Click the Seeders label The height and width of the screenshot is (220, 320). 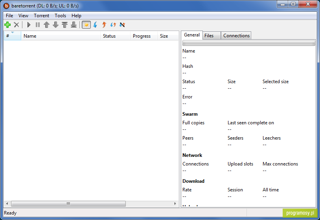pos(235,138)
